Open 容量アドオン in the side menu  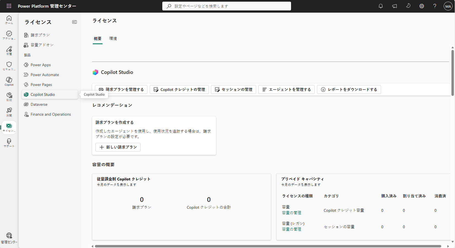tap(50, 45)
